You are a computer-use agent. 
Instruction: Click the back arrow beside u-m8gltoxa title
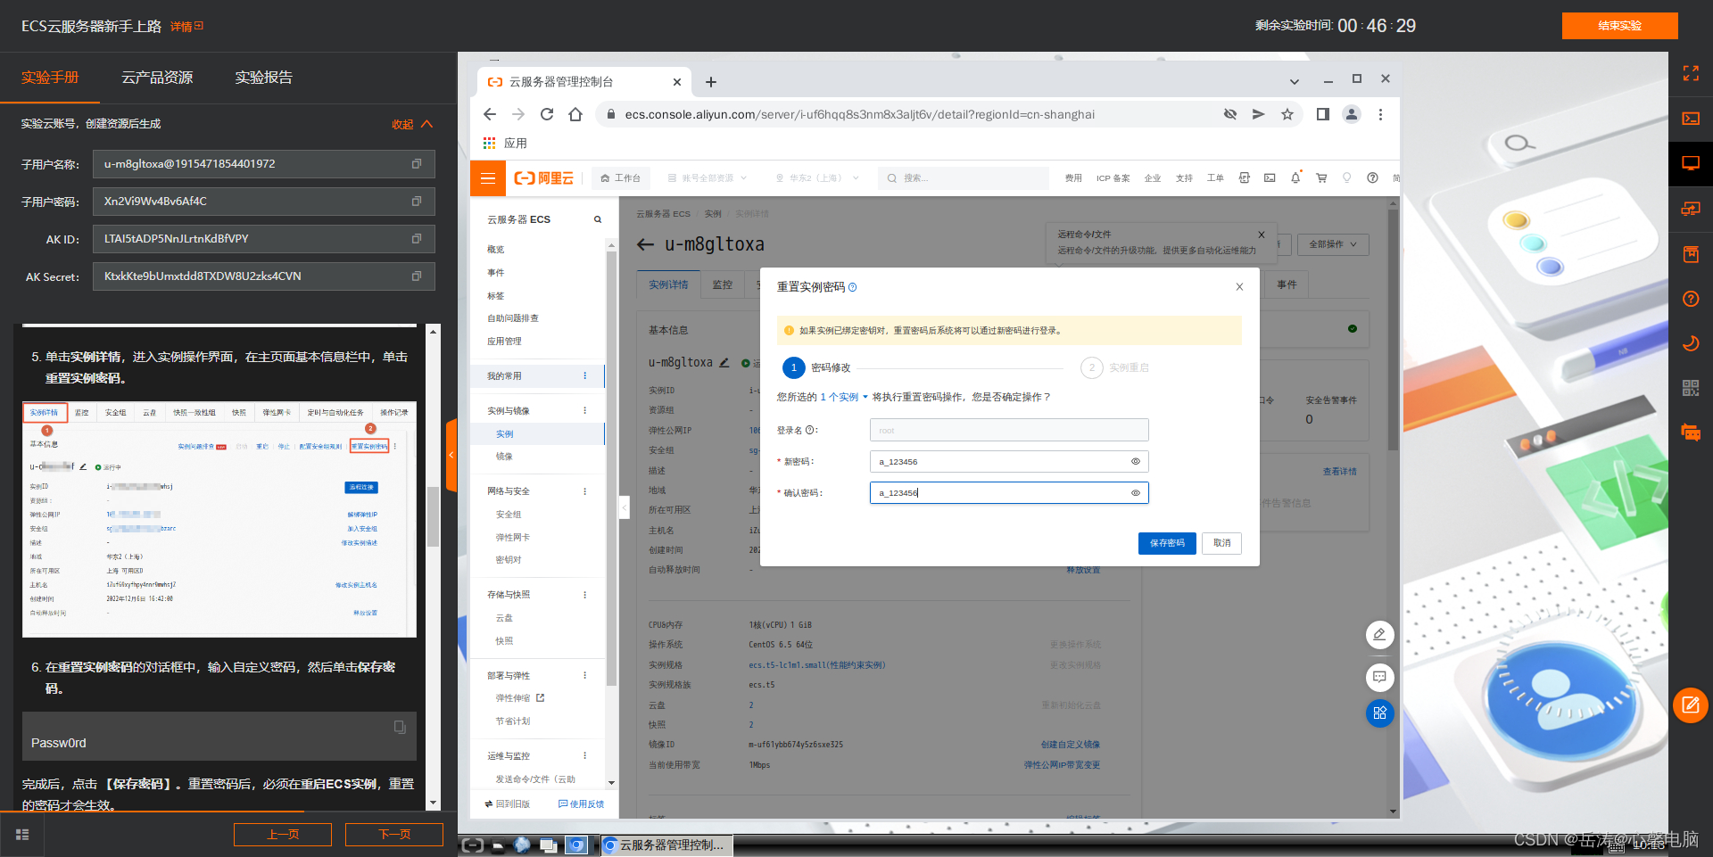[x=646, y=244]
